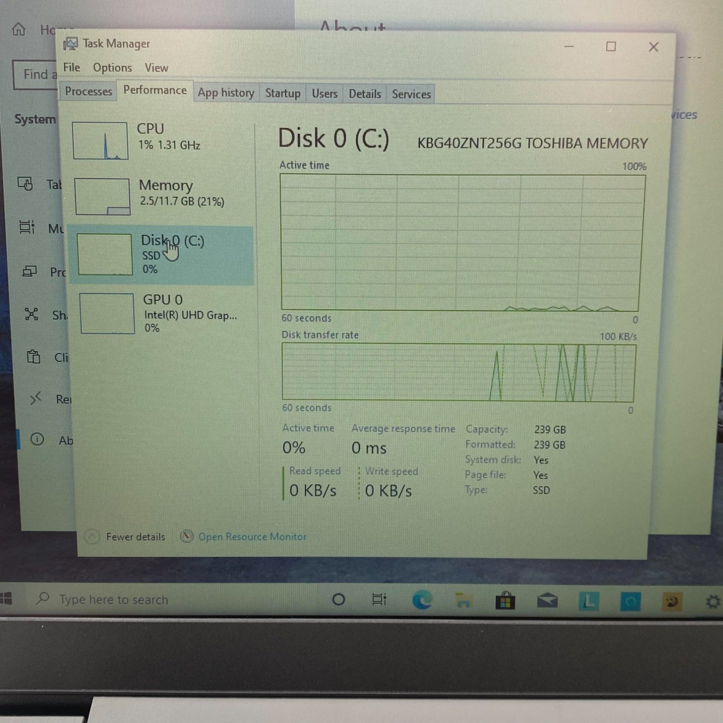Click the Open Resource Monitor icon
This screenshot has height=723, width=723.
coord(187,536)
